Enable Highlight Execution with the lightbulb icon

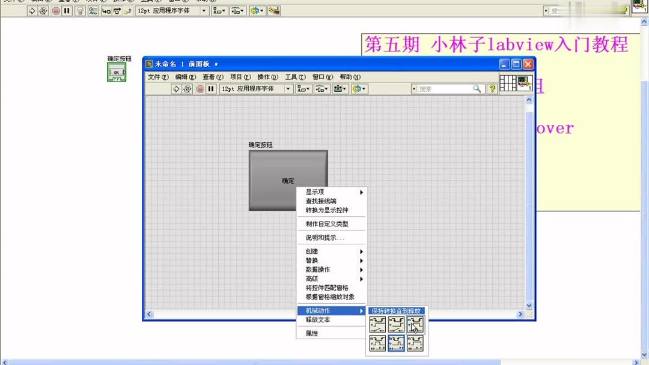79,10
